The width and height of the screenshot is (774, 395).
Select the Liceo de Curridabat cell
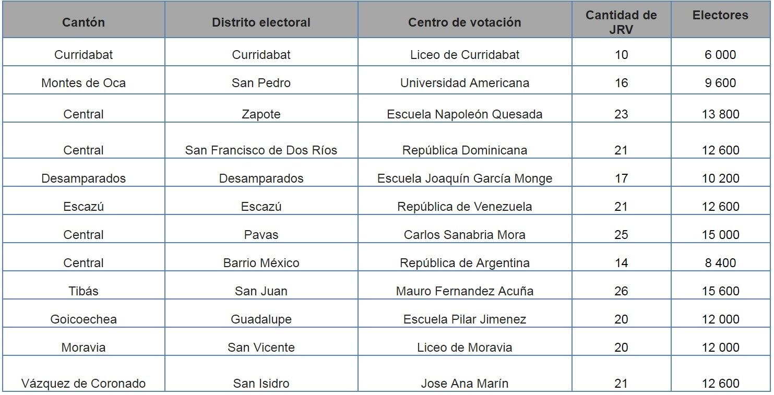coord(465,55)
